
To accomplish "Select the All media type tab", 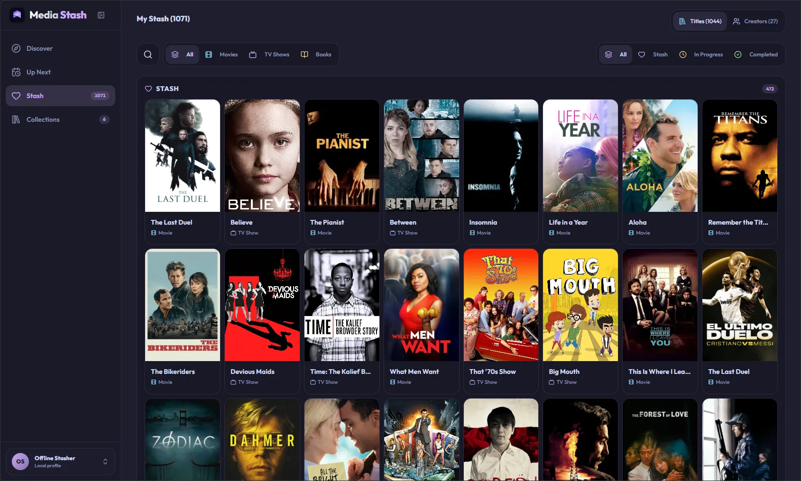I will click(183, 54).
